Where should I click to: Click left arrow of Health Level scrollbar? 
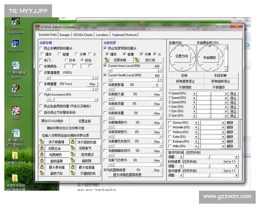pyautogui.click(x=110, y=80)
